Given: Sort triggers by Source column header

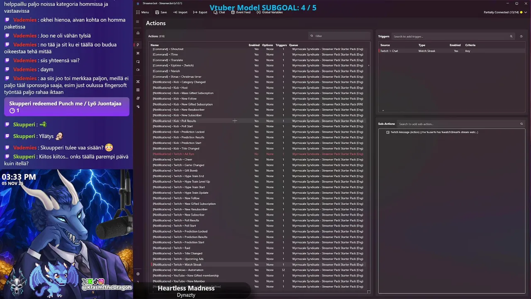Looking at the screenshot, I should point(385,45).
